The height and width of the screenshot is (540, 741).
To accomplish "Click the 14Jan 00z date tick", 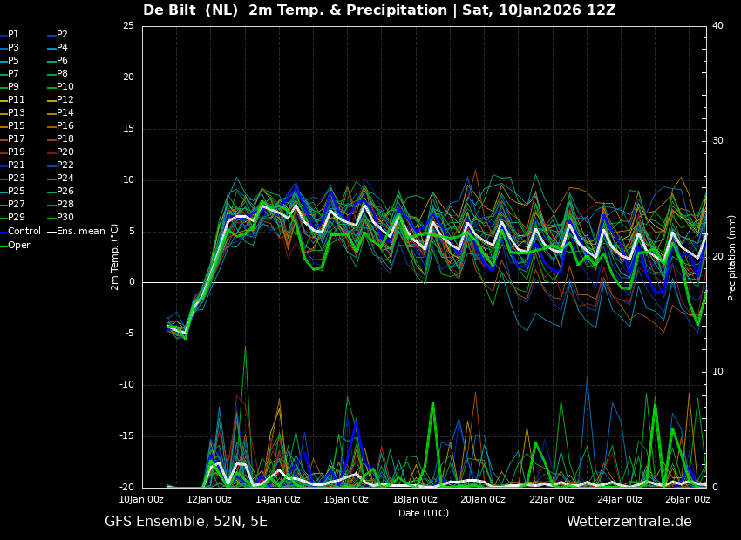I will click(277, 499).
